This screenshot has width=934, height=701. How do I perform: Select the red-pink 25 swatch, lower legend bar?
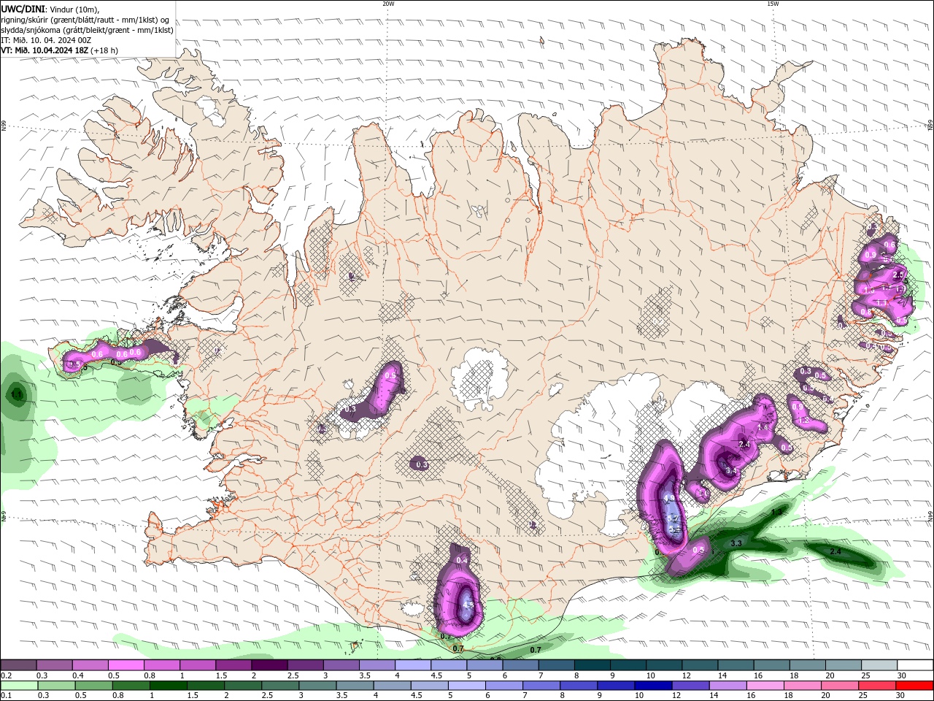[x=878, y=686]
